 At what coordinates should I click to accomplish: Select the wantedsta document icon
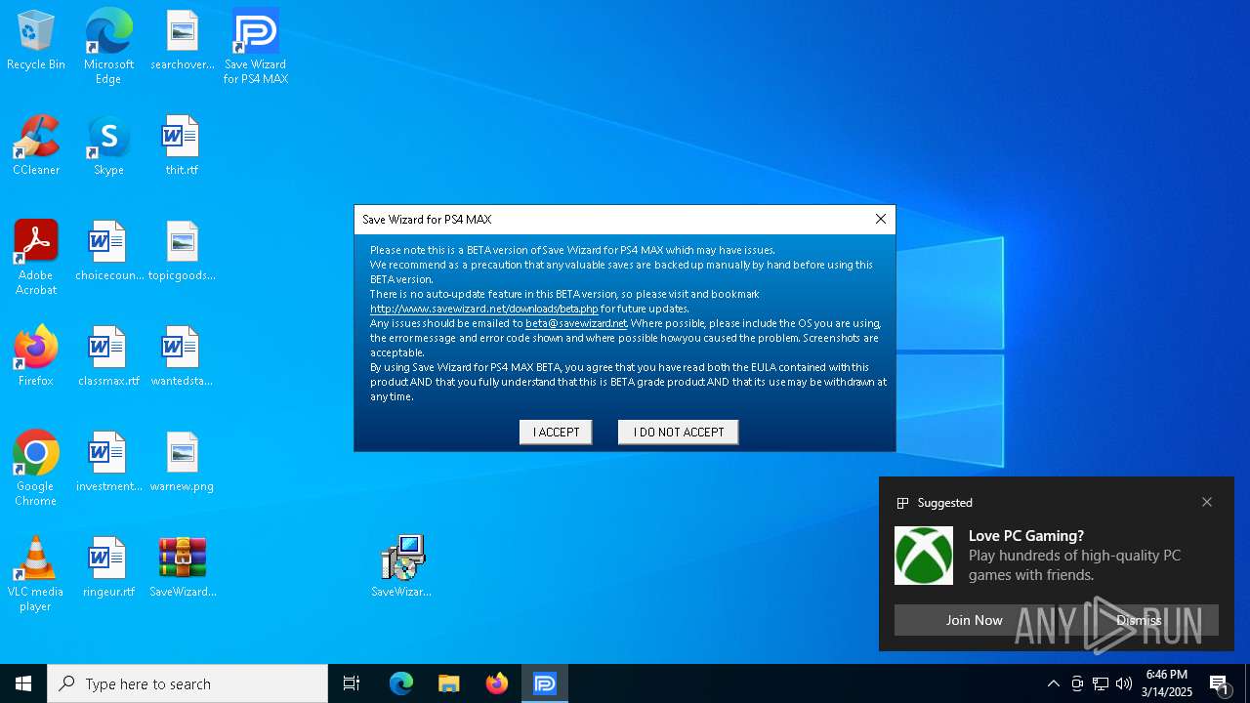point(182,357)
